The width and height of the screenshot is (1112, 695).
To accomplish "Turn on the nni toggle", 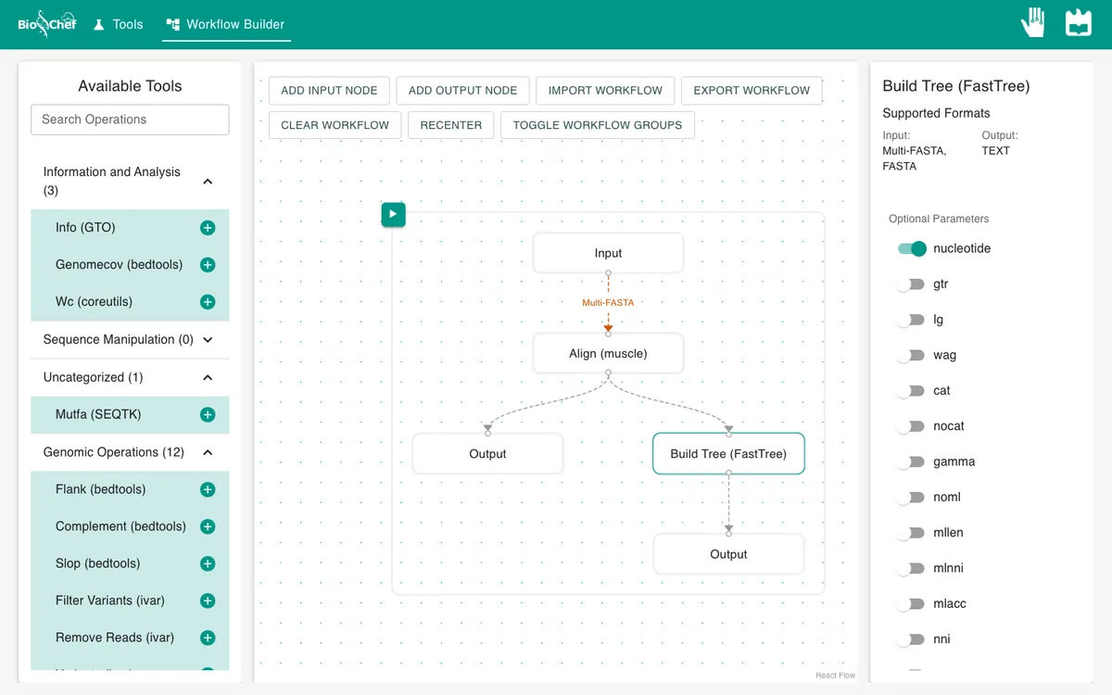I will pyautogui.click(x=911, y=639).
